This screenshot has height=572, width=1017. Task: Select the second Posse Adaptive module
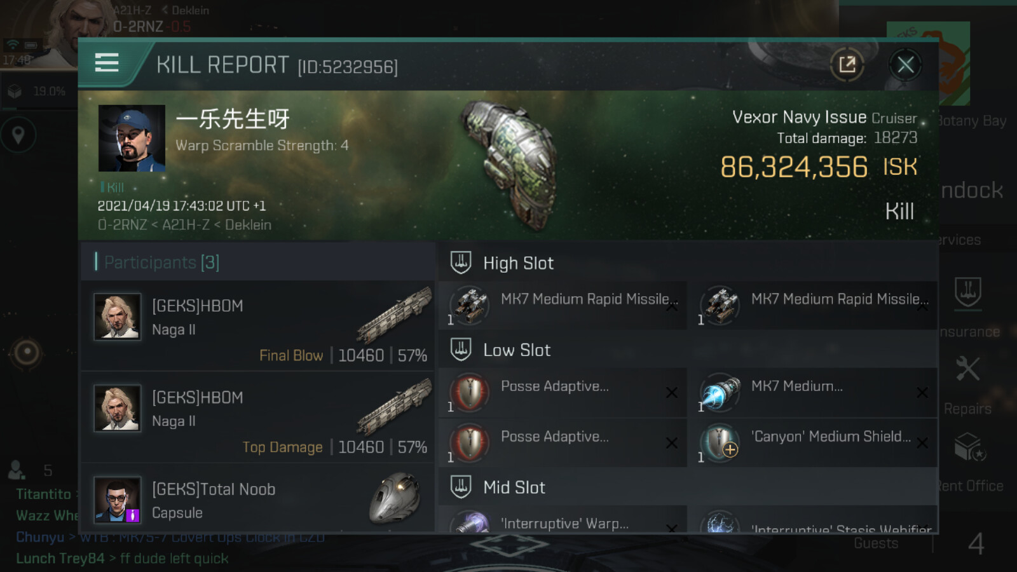563,443
